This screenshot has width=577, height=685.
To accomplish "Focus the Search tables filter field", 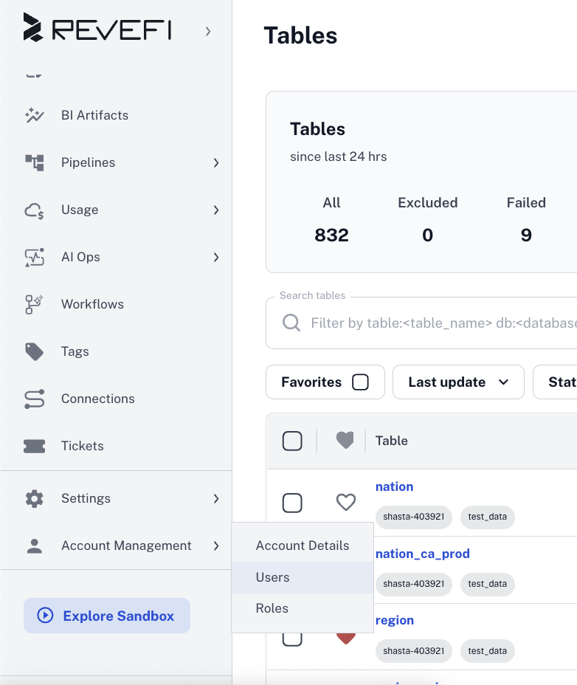I will coord(435,323).
